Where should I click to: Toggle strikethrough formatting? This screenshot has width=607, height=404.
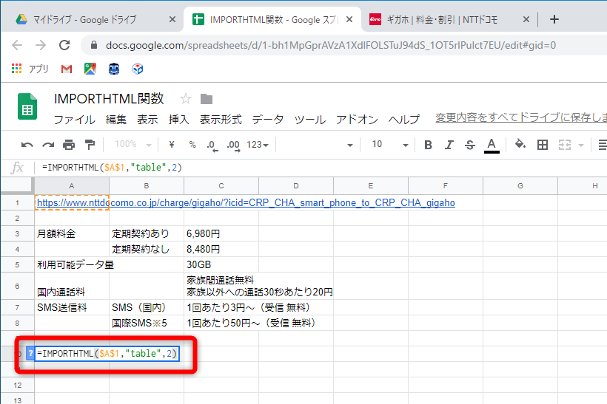point(470,145)
